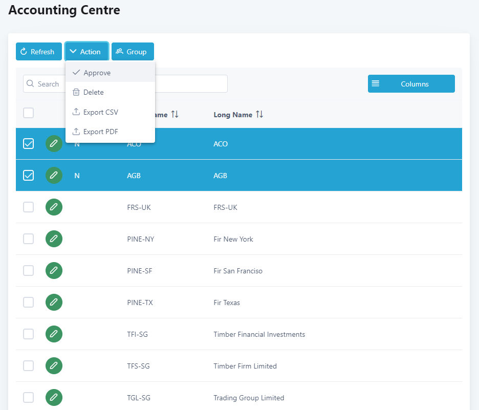Image resolution: width=479 pixels, height=410 pixels.
Task: Choose Delete from the Action menu
Action: tap(94, 92)
